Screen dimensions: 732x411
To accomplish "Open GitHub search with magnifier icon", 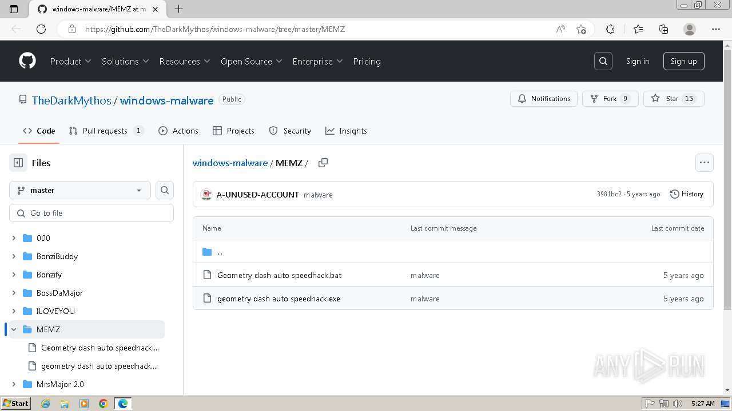I will [603, 61].
